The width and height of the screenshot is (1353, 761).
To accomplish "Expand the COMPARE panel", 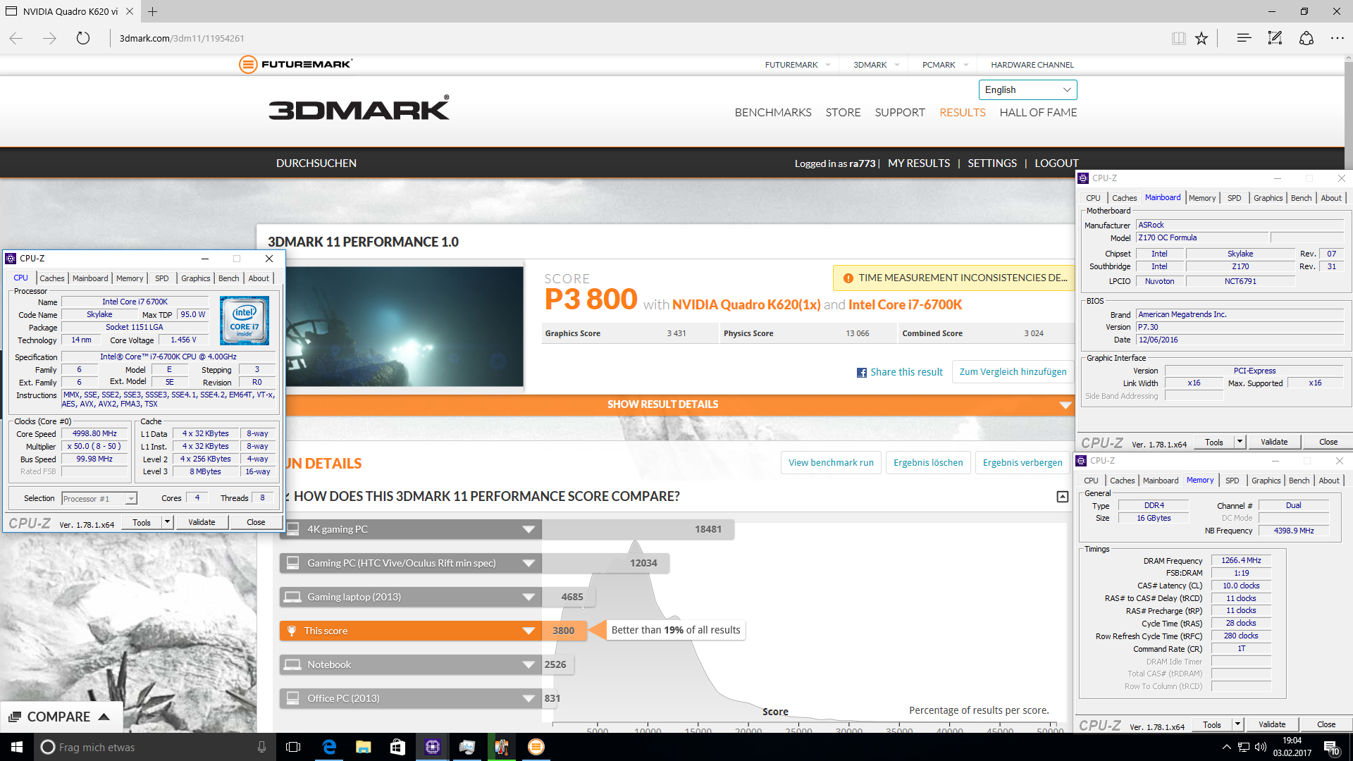I will [61, 717].
